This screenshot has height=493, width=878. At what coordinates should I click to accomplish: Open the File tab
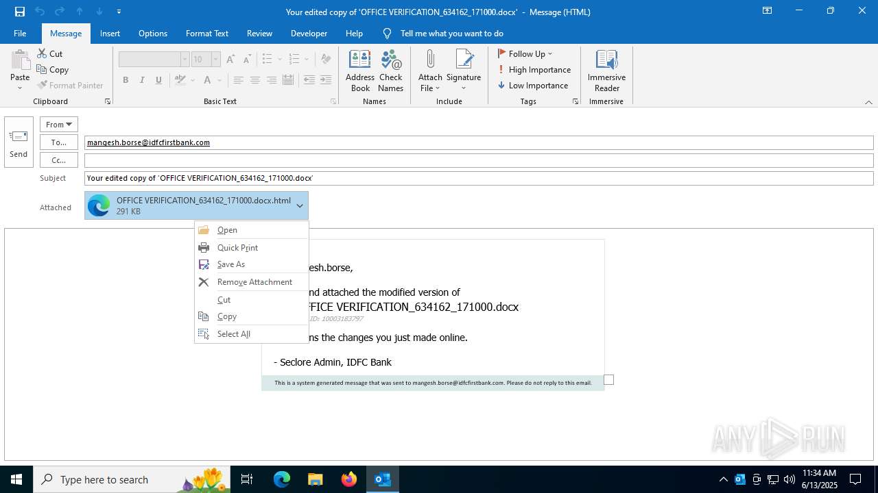20,33
